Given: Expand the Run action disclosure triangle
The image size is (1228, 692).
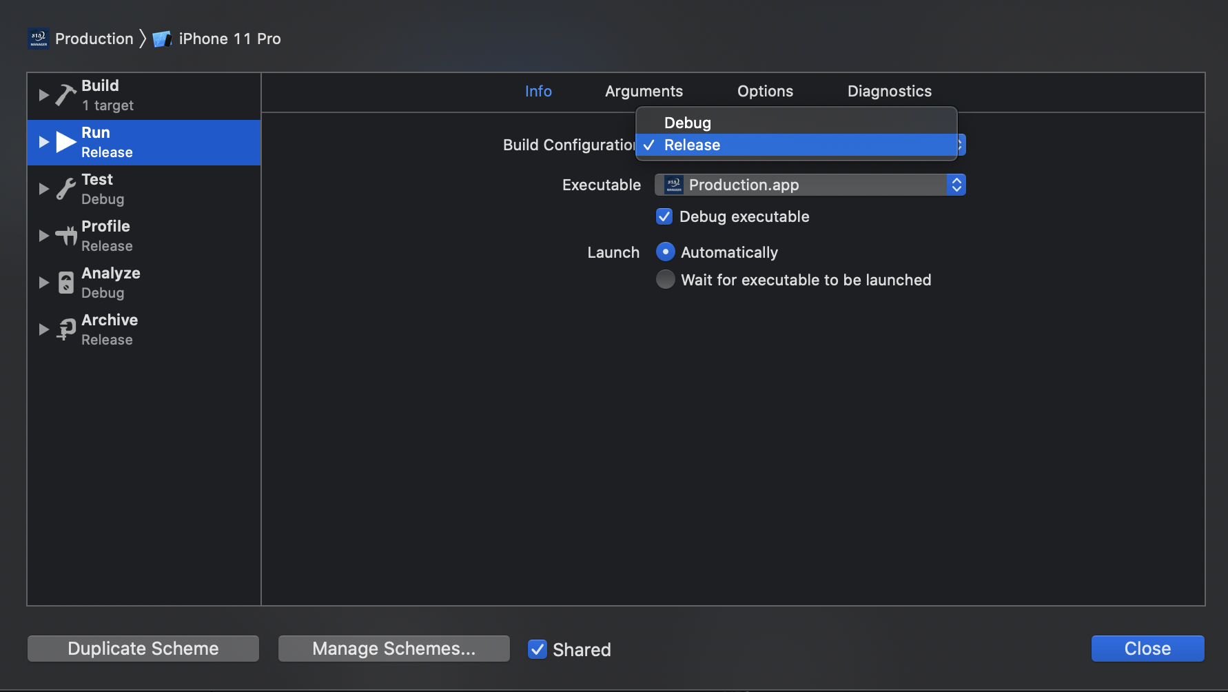Looking at the screenshot, I should [x=43, y=142].
